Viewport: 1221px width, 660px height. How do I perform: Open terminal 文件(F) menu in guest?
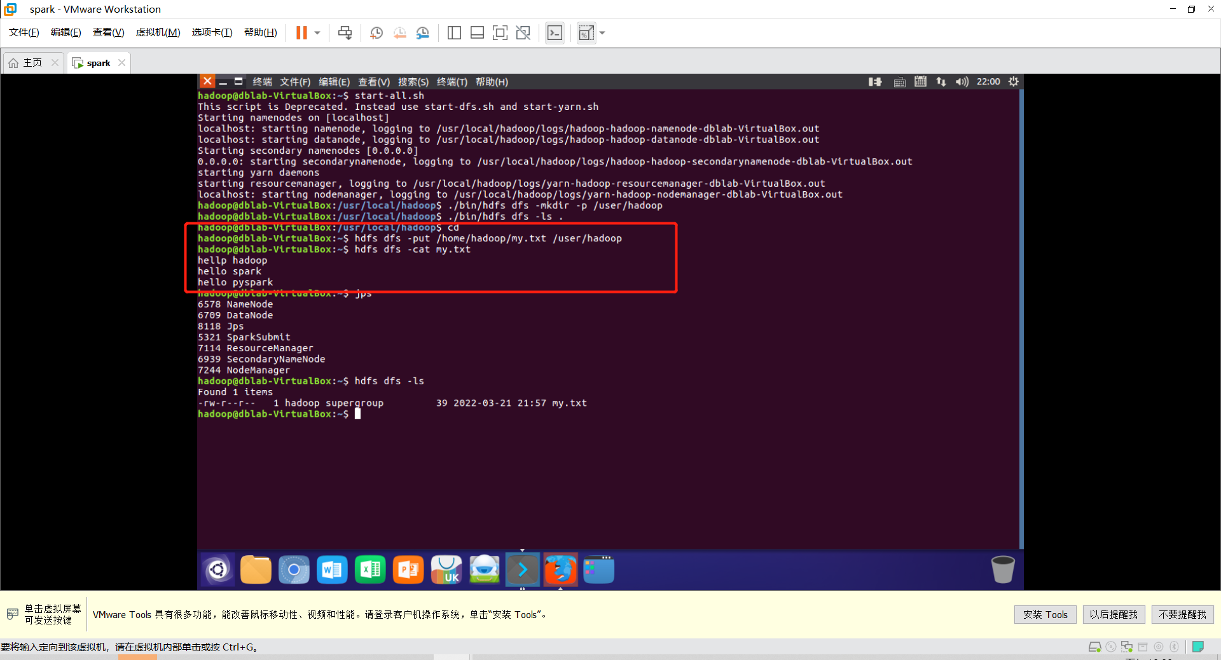[x=295, y=82]
